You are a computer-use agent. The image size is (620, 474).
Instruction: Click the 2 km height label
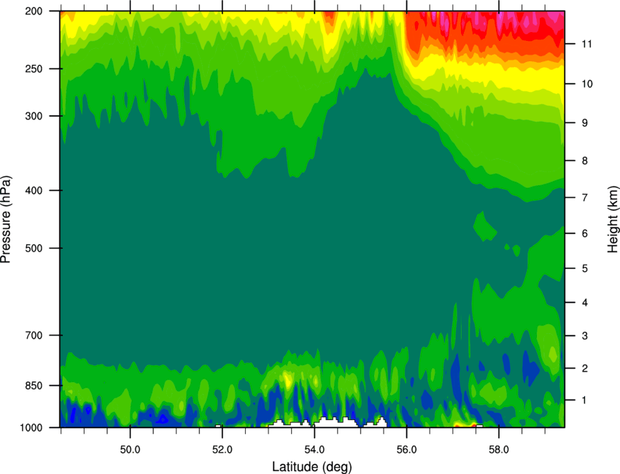(x=585, y=368)
